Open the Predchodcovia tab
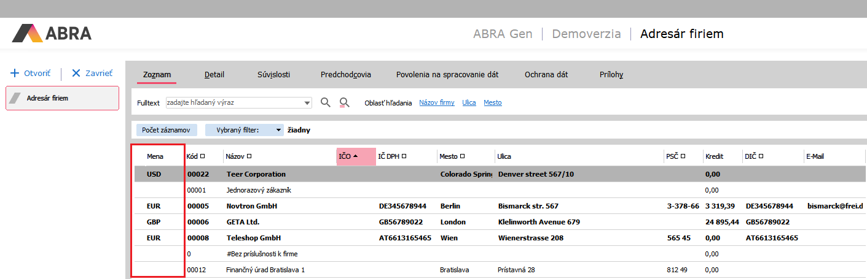867x279 pixels. (345, 75)
